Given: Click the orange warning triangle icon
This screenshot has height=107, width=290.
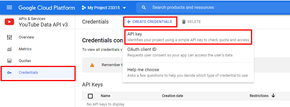Looking at the screenshot, I should click(92, 65).
